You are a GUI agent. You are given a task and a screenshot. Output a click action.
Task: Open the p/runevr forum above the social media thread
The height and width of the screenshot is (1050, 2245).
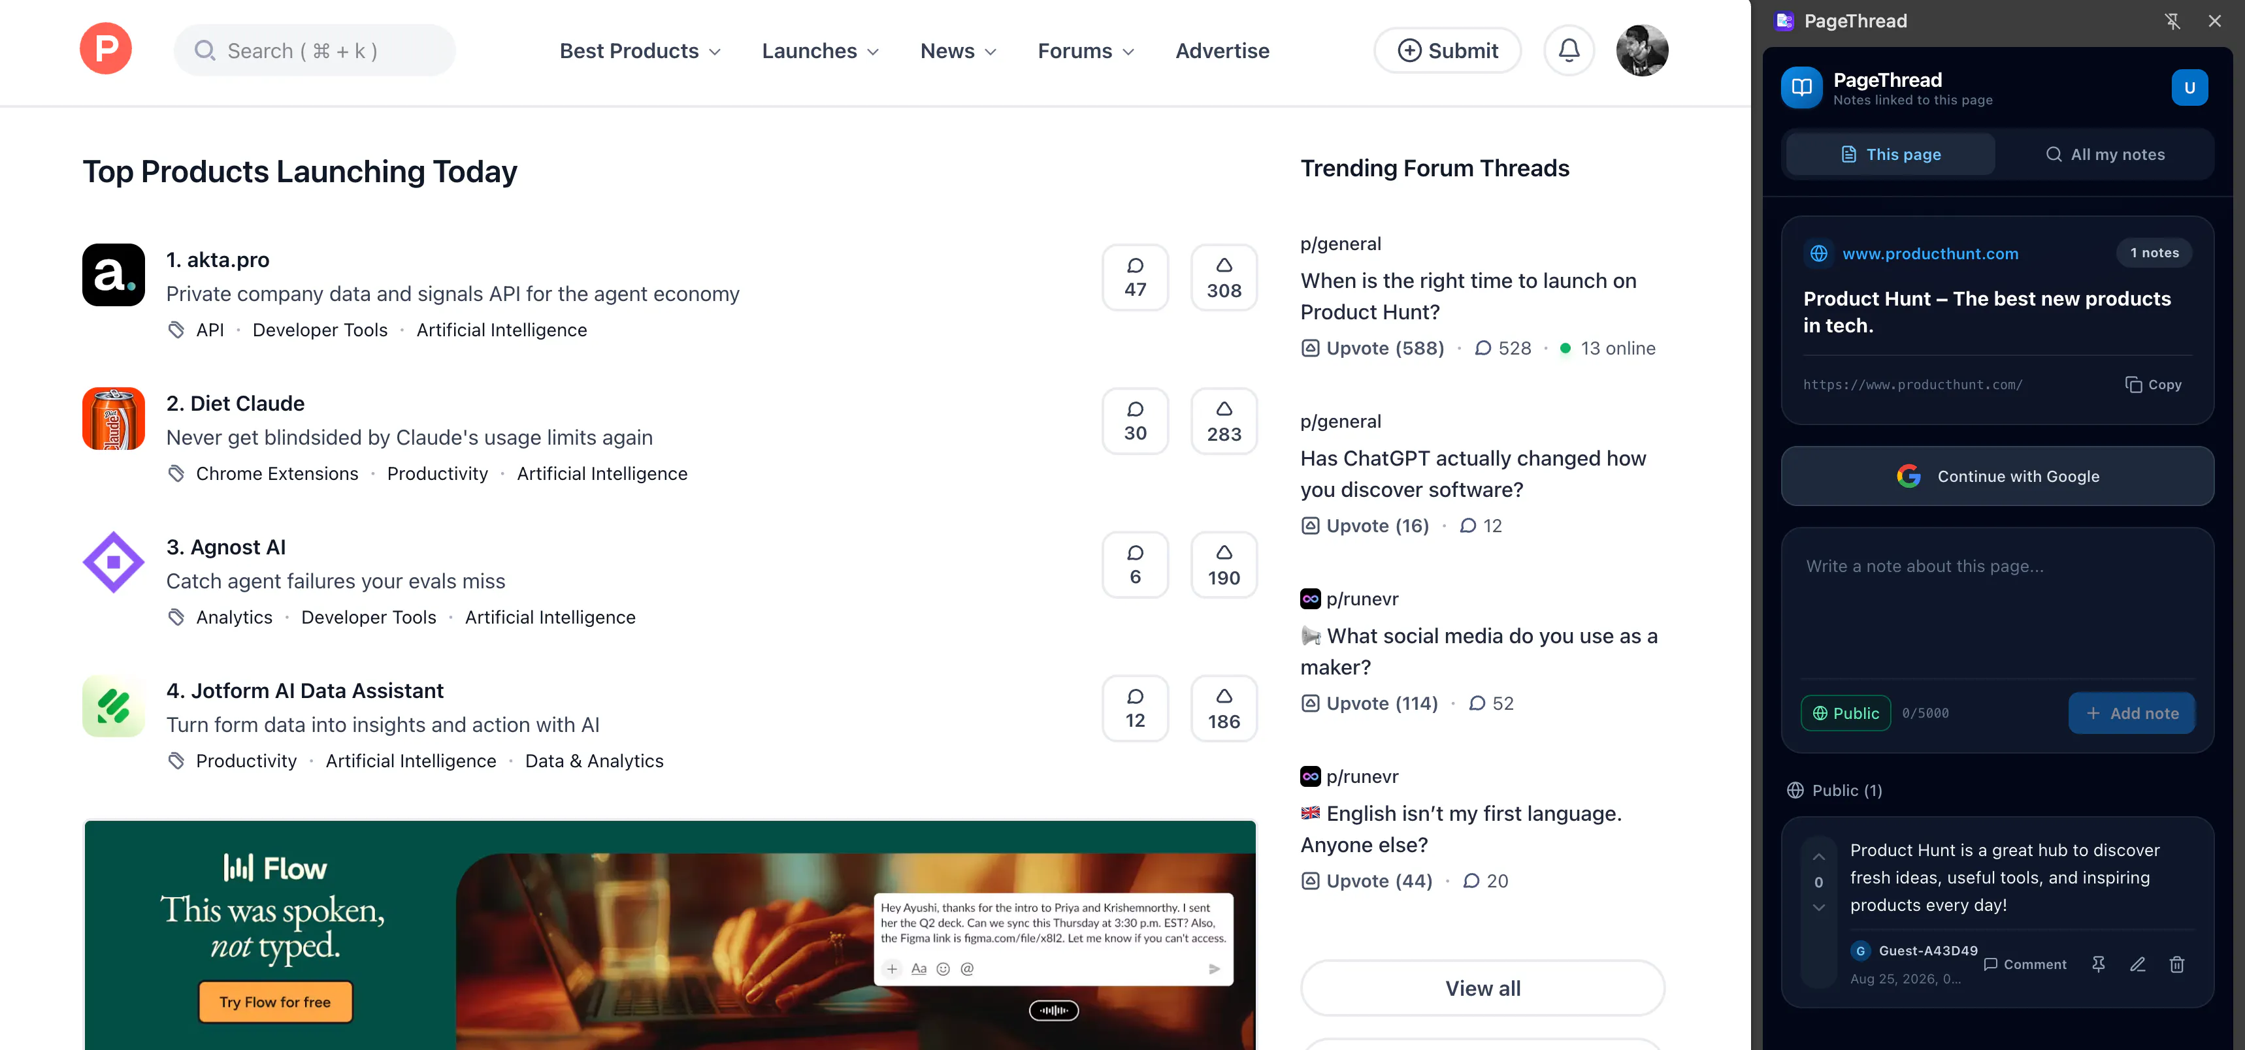click(x=1349, y=599)
